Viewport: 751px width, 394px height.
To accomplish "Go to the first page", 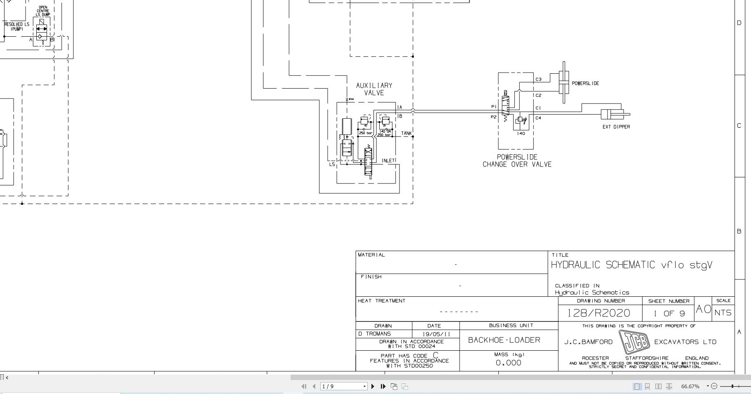I will 304,386.
